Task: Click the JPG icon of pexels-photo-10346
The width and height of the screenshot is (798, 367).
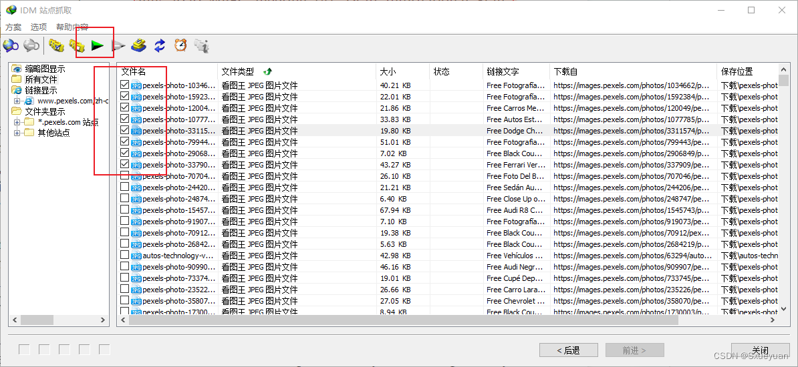Action: (x=136, y=85)
